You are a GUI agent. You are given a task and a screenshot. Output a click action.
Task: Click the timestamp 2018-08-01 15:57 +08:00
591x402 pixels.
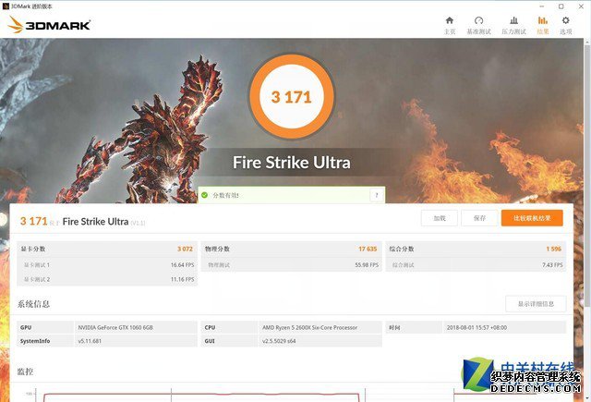click(x=476, y=328)
